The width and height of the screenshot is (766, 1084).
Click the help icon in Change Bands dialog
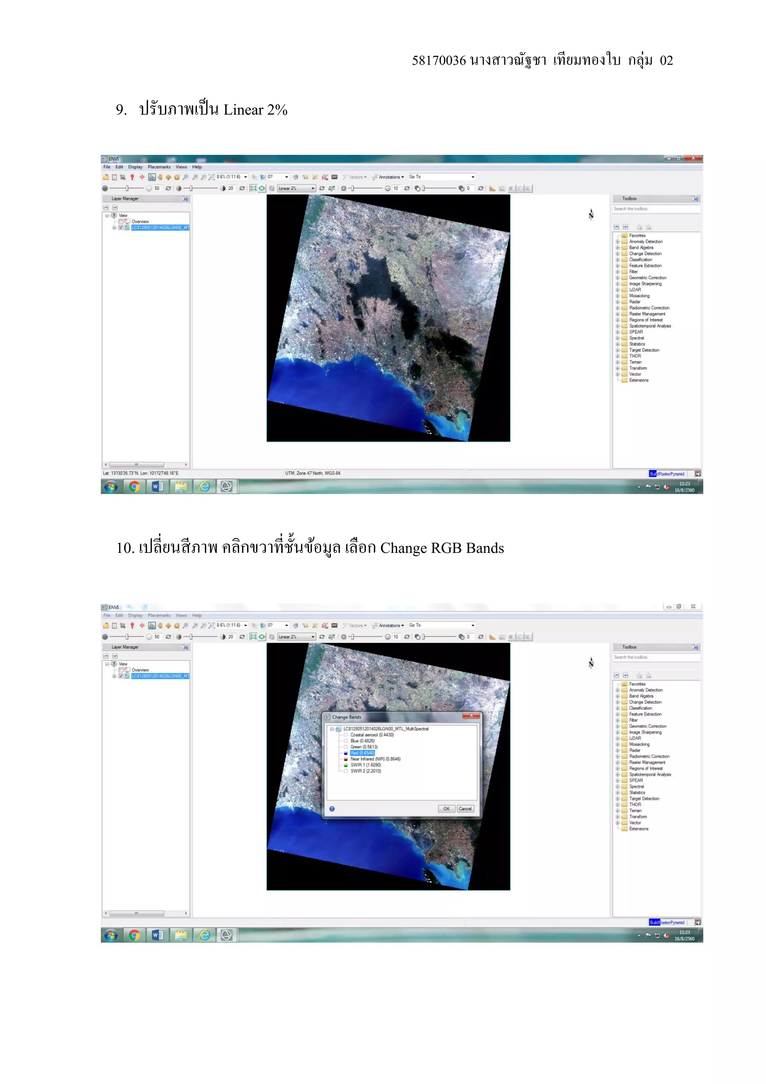(332, 809)
